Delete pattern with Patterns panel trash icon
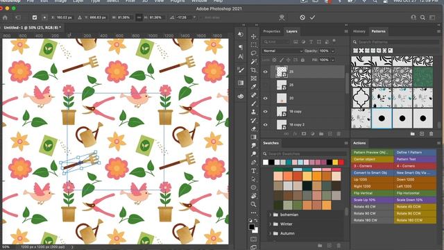444x250 pixels. click(x=432, y=134)
